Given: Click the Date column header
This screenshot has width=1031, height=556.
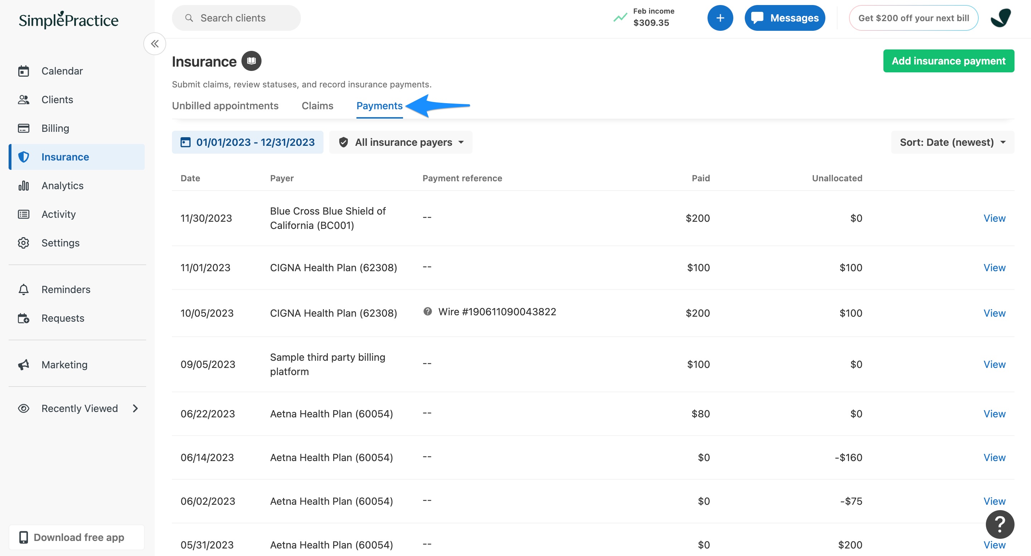Looking at the screenshot, I should pyautogui.click(x=190, y=178).
